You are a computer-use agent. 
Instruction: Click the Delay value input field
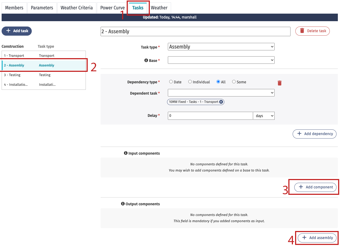pyautogui.click(x=210, y=116)
